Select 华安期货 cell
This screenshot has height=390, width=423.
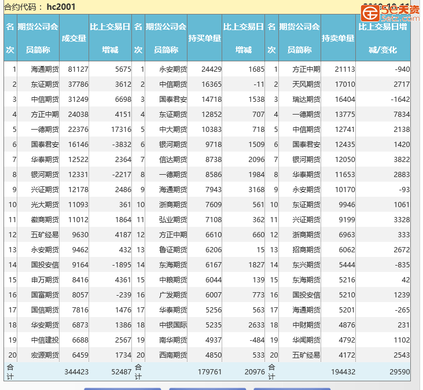[45, 325]
